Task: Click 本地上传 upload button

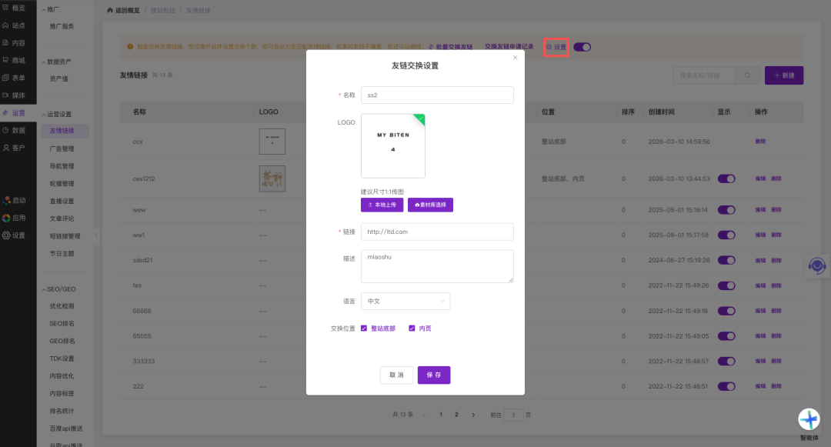Action: [382, 205]
